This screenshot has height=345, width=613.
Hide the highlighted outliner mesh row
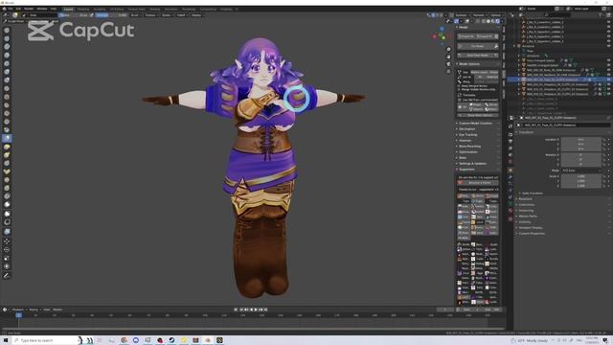(x=609, y=80)
